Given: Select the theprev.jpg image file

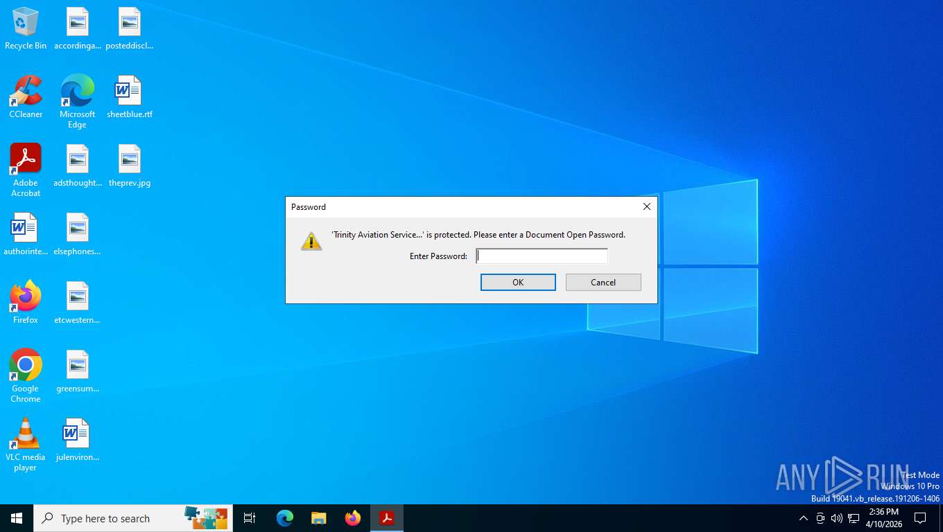Looking at the screenshot, I should click(x=129, y=166).
